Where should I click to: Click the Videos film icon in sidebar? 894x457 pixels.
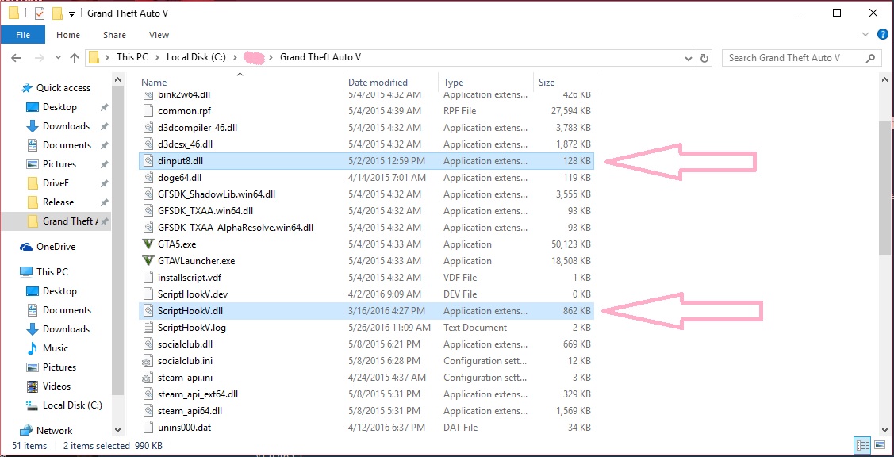tap(33, 386)
